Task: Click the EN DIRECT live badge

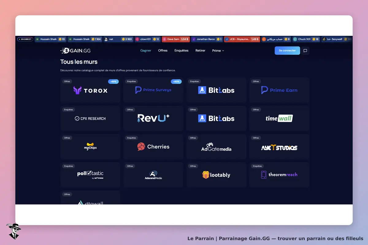Action: coord(25,39)
